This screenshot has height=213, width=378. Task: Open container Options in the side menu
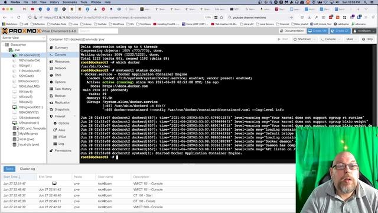pos(60,82)
